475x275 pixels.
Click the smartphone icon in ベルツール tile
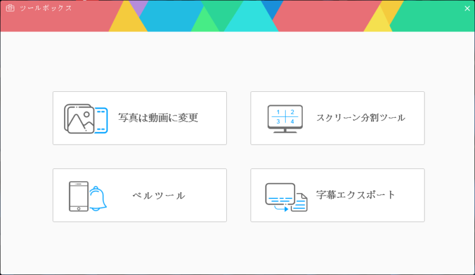click(x=78, y=196)
